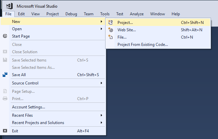
Task: Click the Save All disks icon
Action: click(5, 75)
